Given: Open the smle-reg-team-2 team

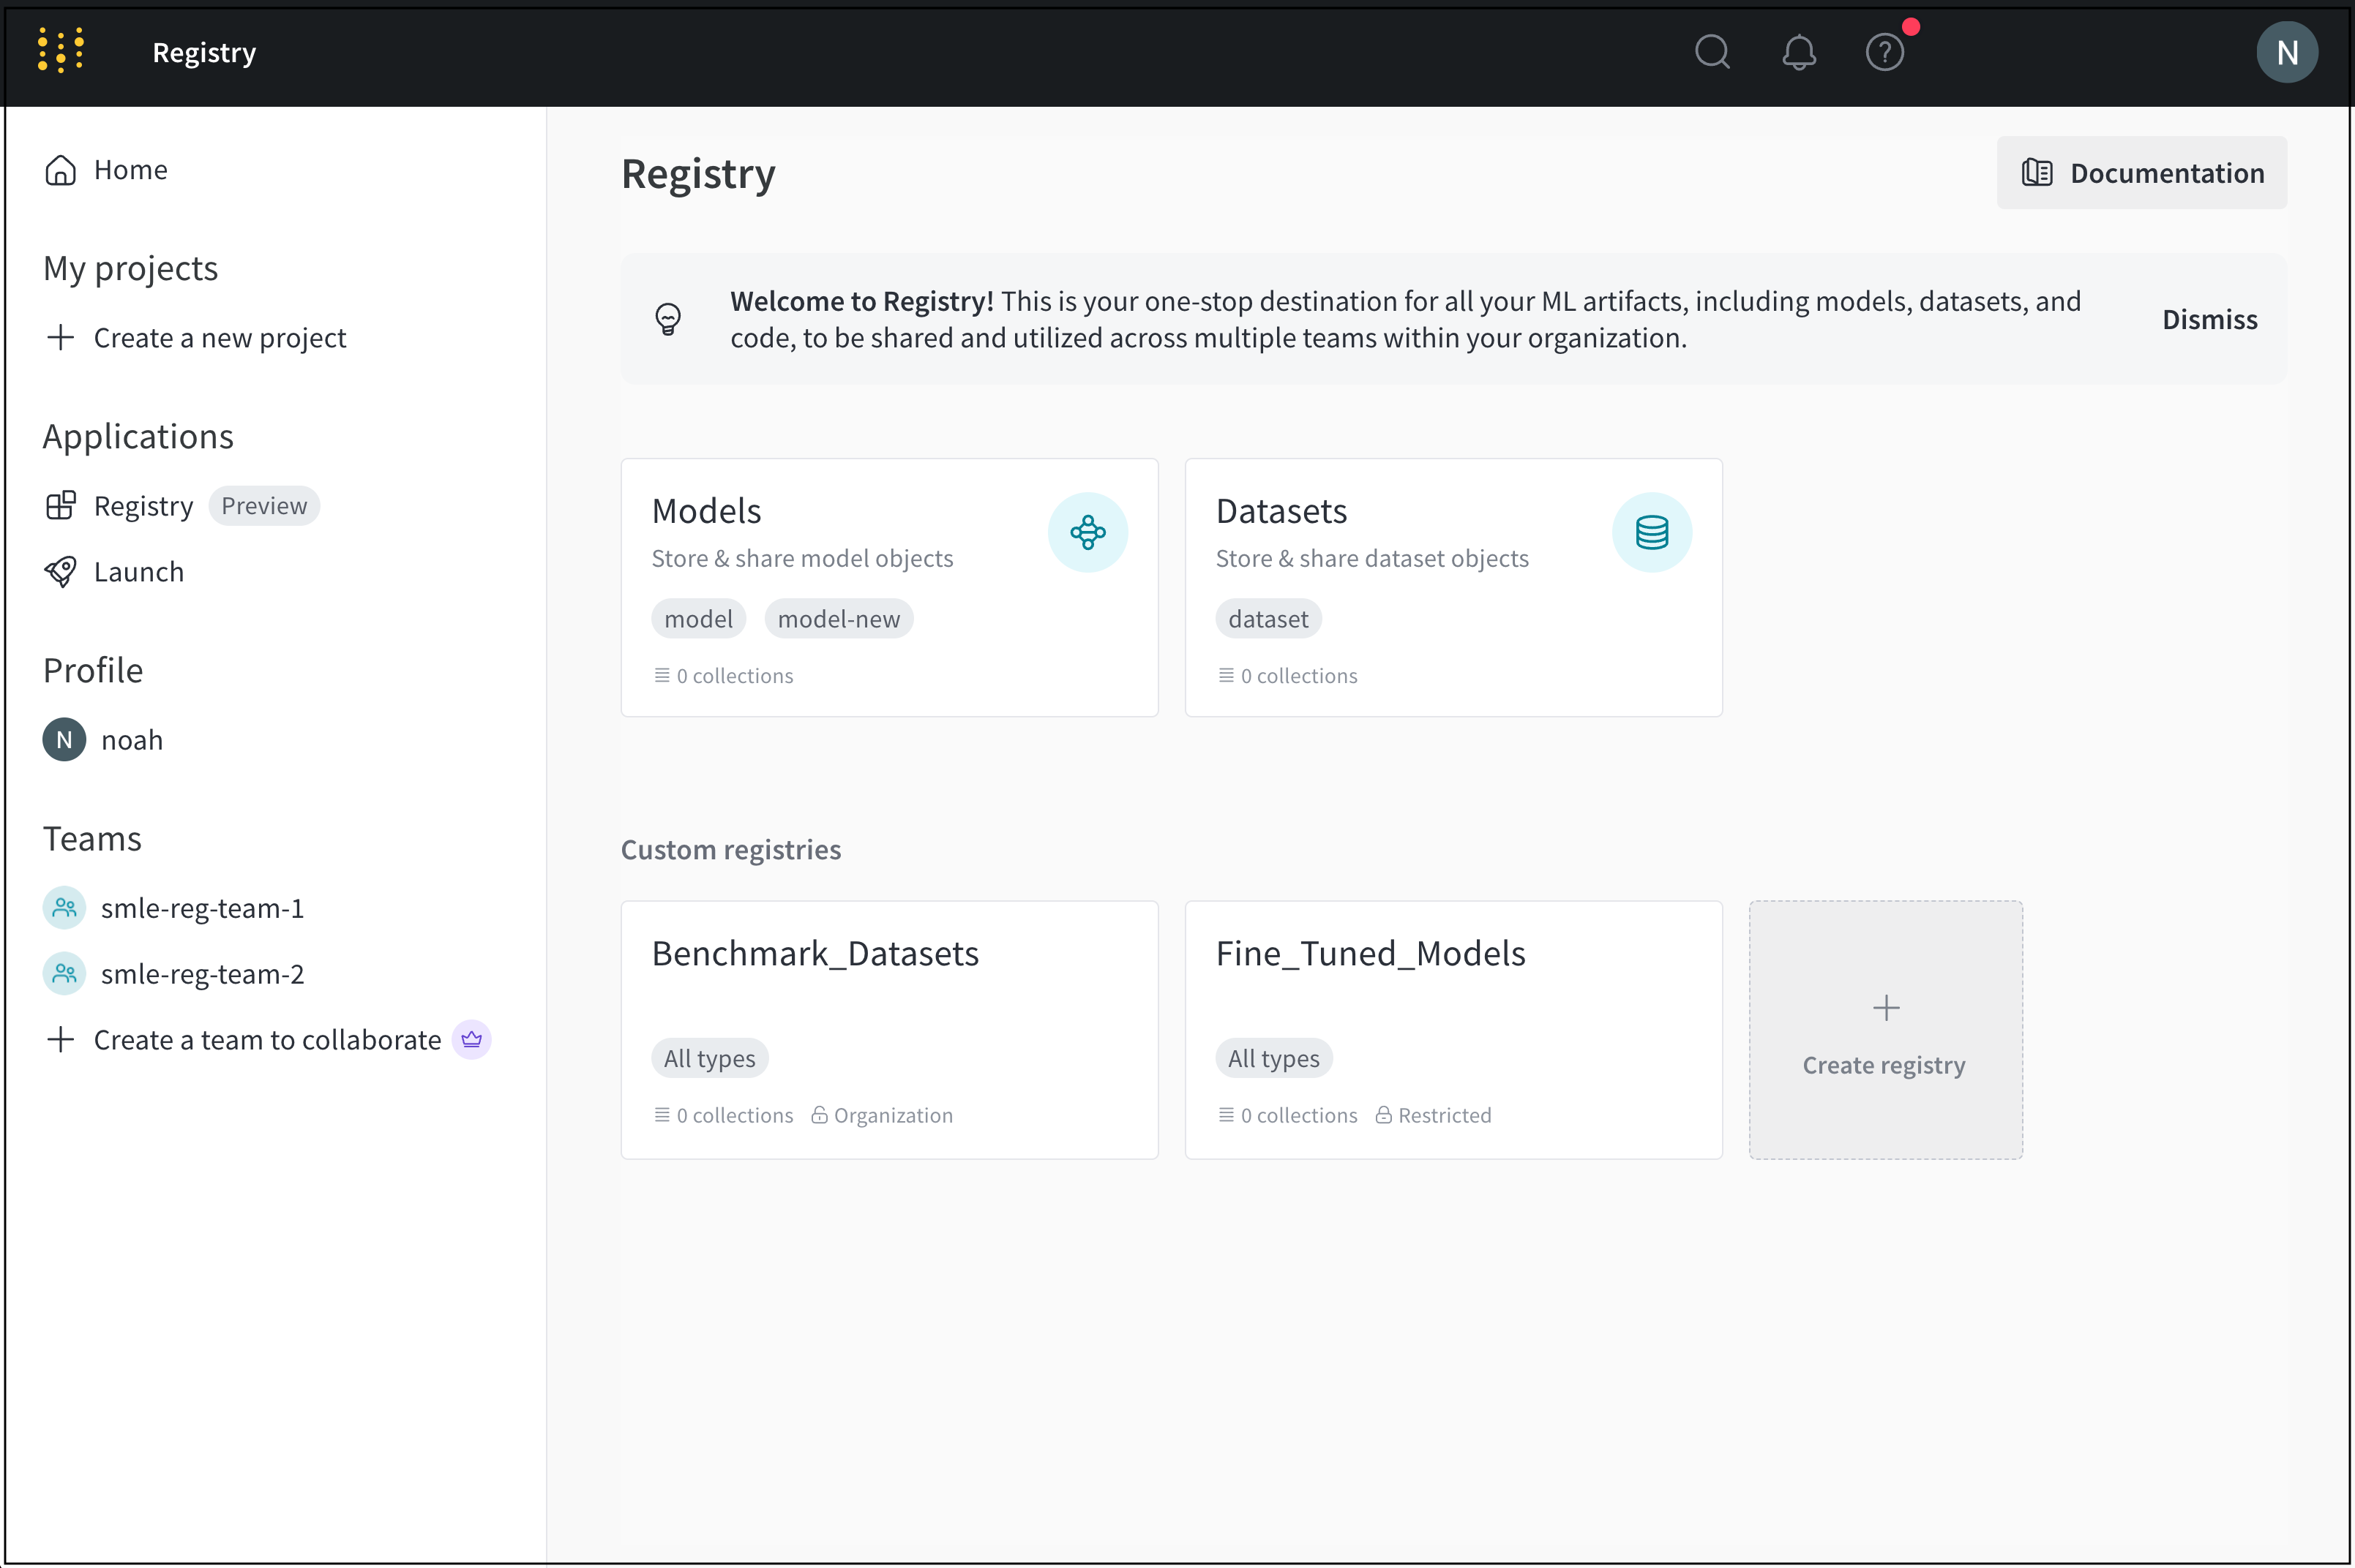Looking at the screenshot, I should 203,973.
